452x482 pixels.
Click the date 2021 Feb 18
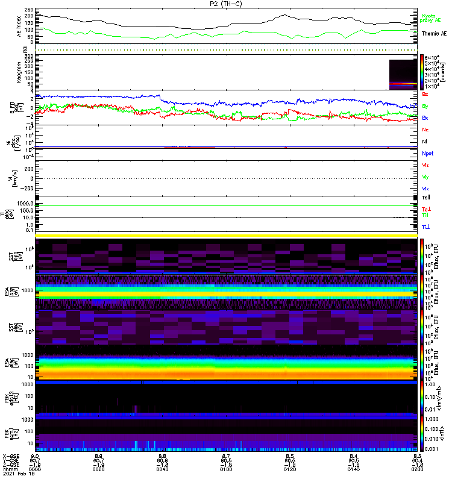(19, 474)
